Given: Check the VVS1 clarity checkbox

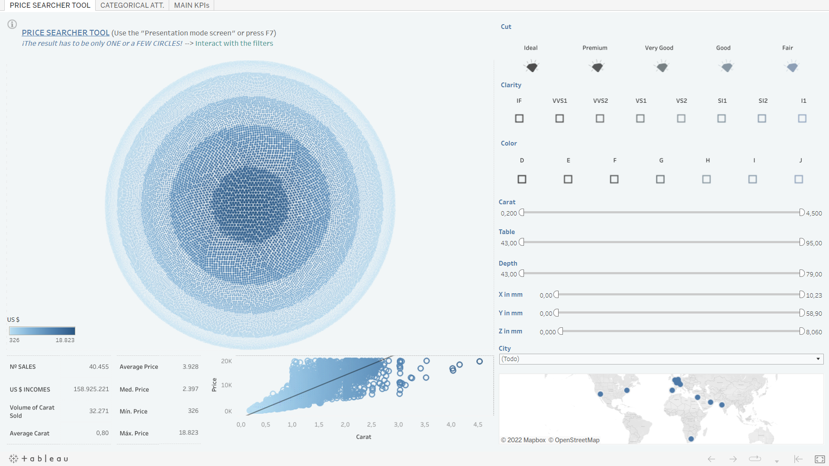Looking at the screenshot, I should click(x=559, y=118).
